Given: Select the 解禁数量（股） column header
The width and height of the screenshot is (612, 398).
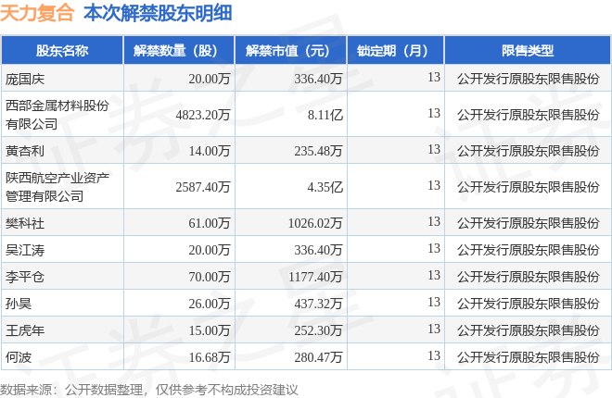Looking at the screenshot, I should (x=179, y=50).
